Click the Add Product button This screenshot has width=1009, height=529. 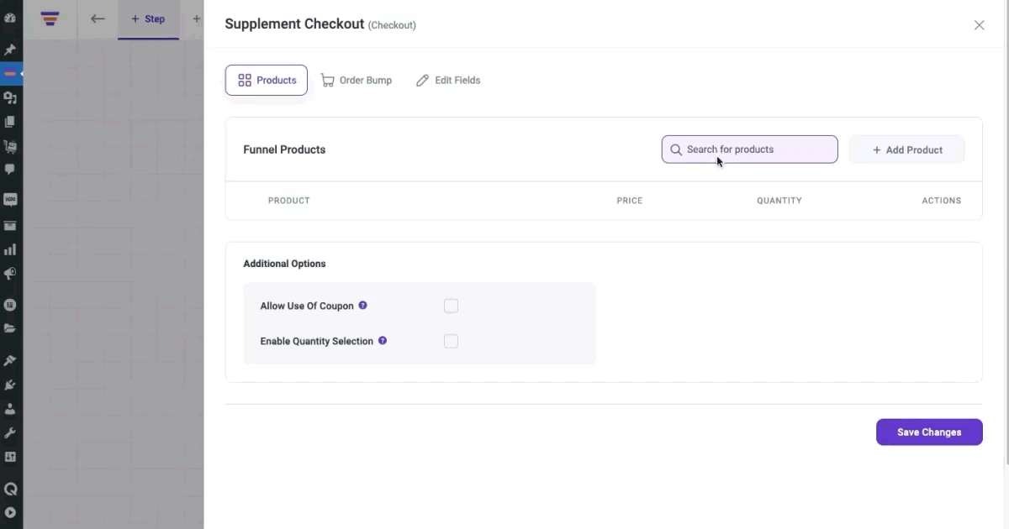906,149
